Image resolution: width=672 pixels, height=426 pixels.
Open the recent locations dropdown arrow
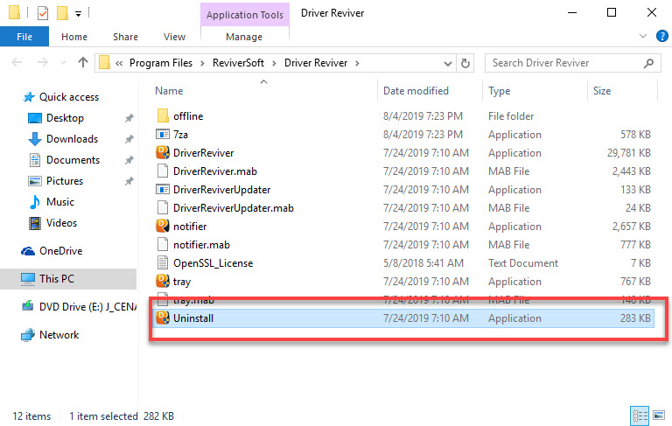pos(63,63)
